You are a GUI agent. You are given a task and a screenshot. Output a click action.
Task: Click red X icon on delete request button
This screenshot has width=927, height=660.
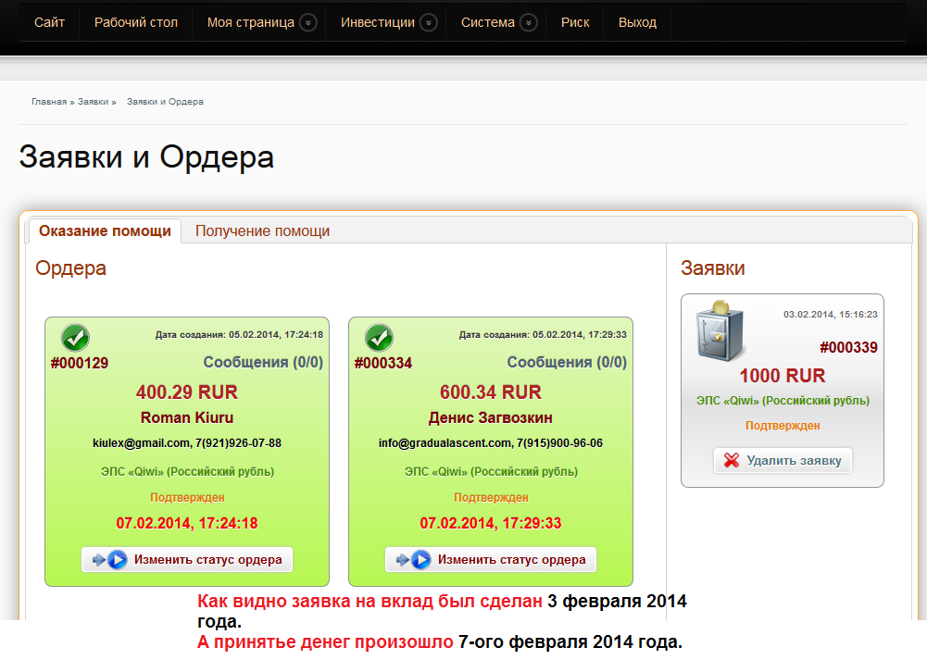click(732, 460)
